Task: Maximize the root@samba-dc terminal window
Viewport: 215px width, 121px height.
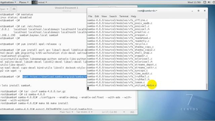Action: [x=199, y=11]
